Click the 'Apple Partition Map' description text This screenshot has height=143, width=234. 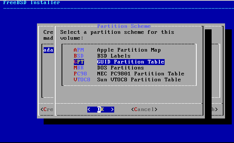[x=129, y=50]
